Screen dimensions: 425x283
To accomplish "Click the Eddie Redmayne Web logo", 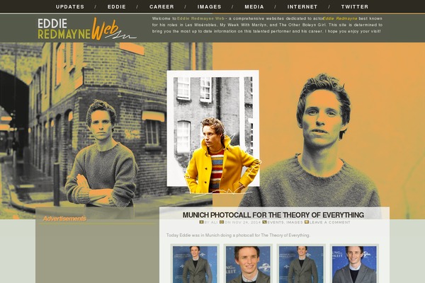I will (x=86, y=29).
